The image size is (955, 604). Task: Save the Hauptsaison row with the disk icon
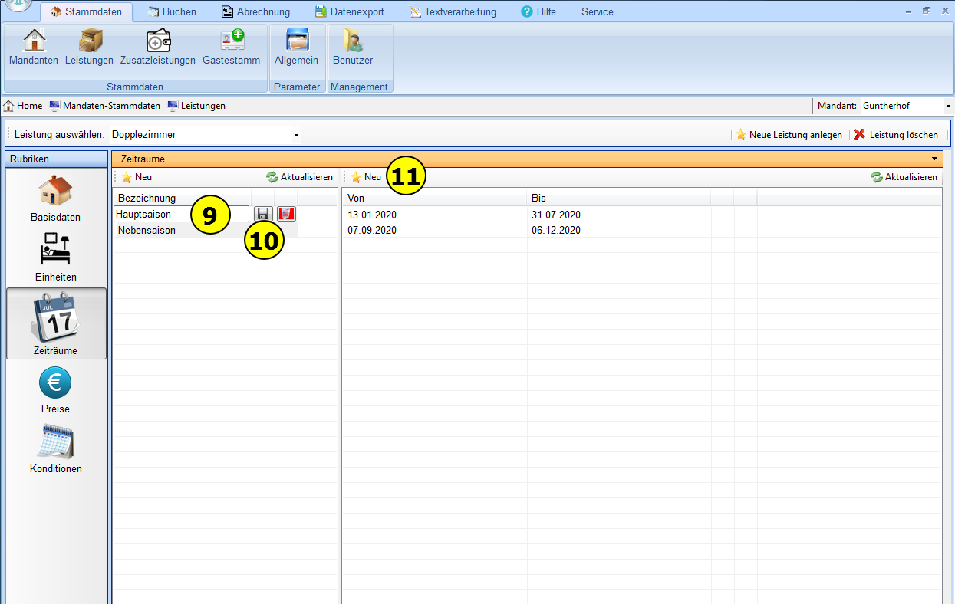pos(263,215)
